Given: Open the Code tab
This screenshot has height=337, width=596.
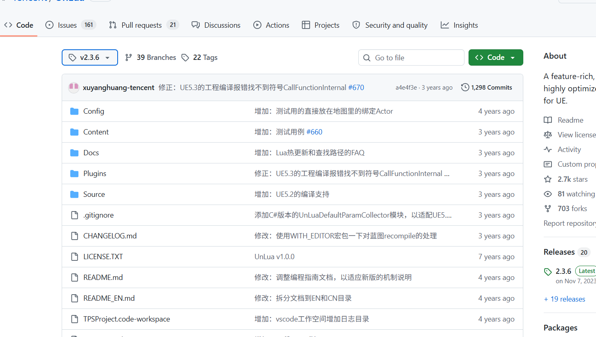Looking at the screenshot, I should 19,25.
